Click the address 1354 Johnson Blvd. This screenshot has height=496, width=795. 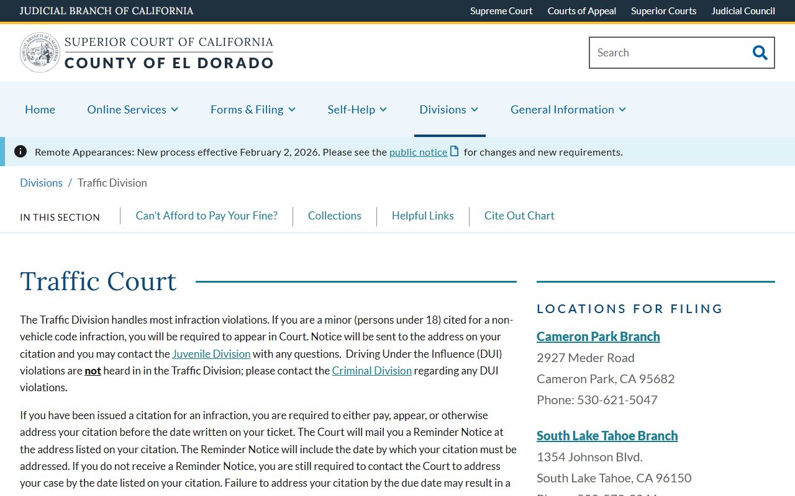coord(589,456)
